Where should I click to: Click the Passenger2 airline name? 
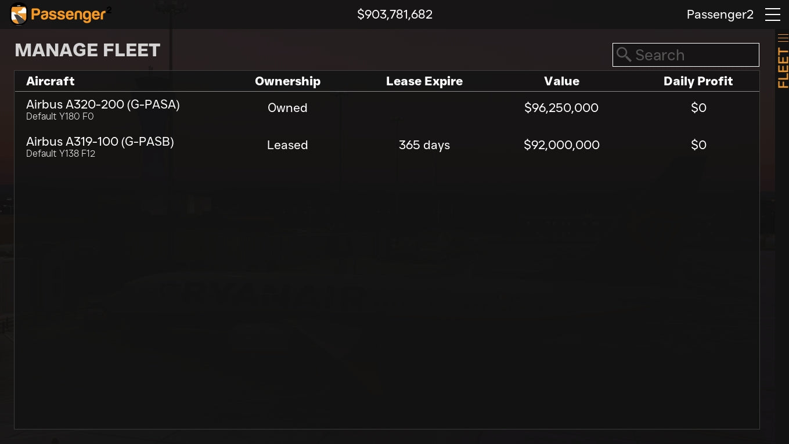coord(720,15)
